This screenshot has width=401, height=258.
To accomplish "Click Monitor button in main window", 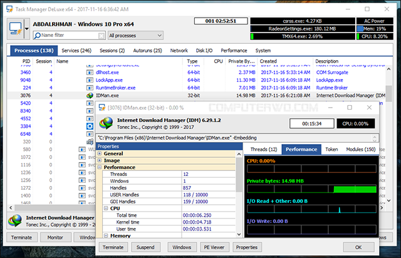I will click(55, 237).
